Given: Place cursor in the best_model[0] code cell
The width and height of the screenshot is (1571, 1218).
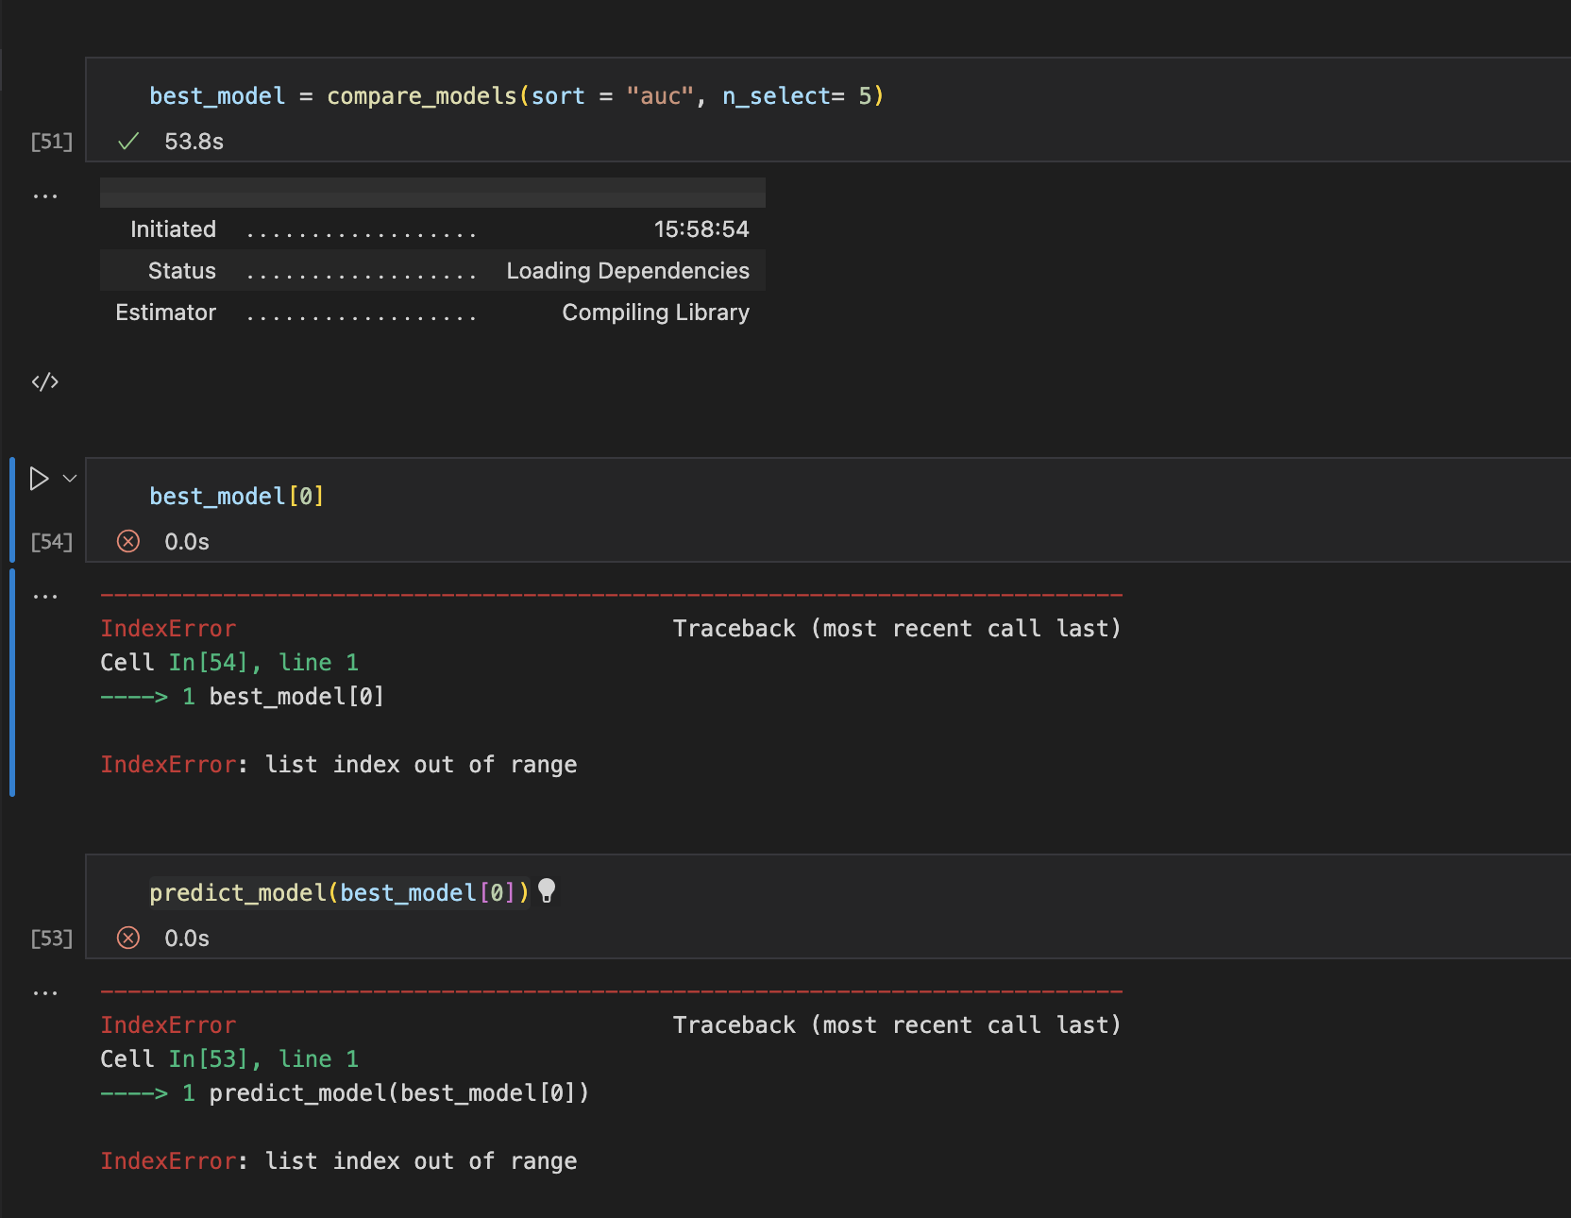Looking at the screenshot, I should pos(237,495).
